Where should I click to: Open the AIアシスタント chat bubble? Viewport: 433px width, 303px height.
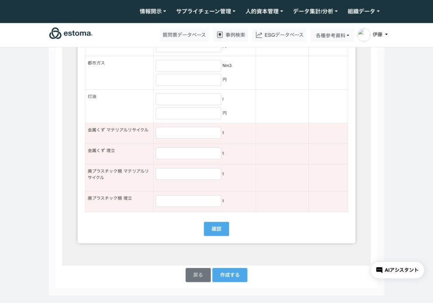point(397,270)
